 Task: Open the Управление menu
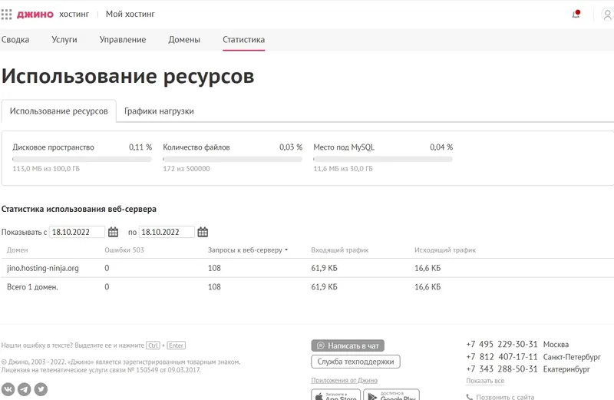(x=123, y=40)
